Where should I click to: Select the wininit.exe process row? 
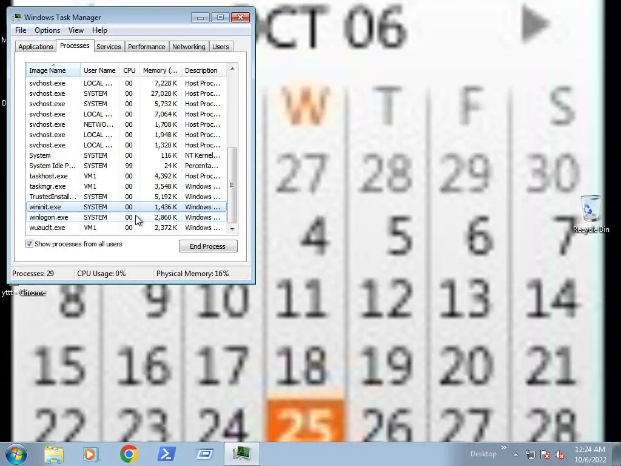pyautogui.click(x=126, y=207)
